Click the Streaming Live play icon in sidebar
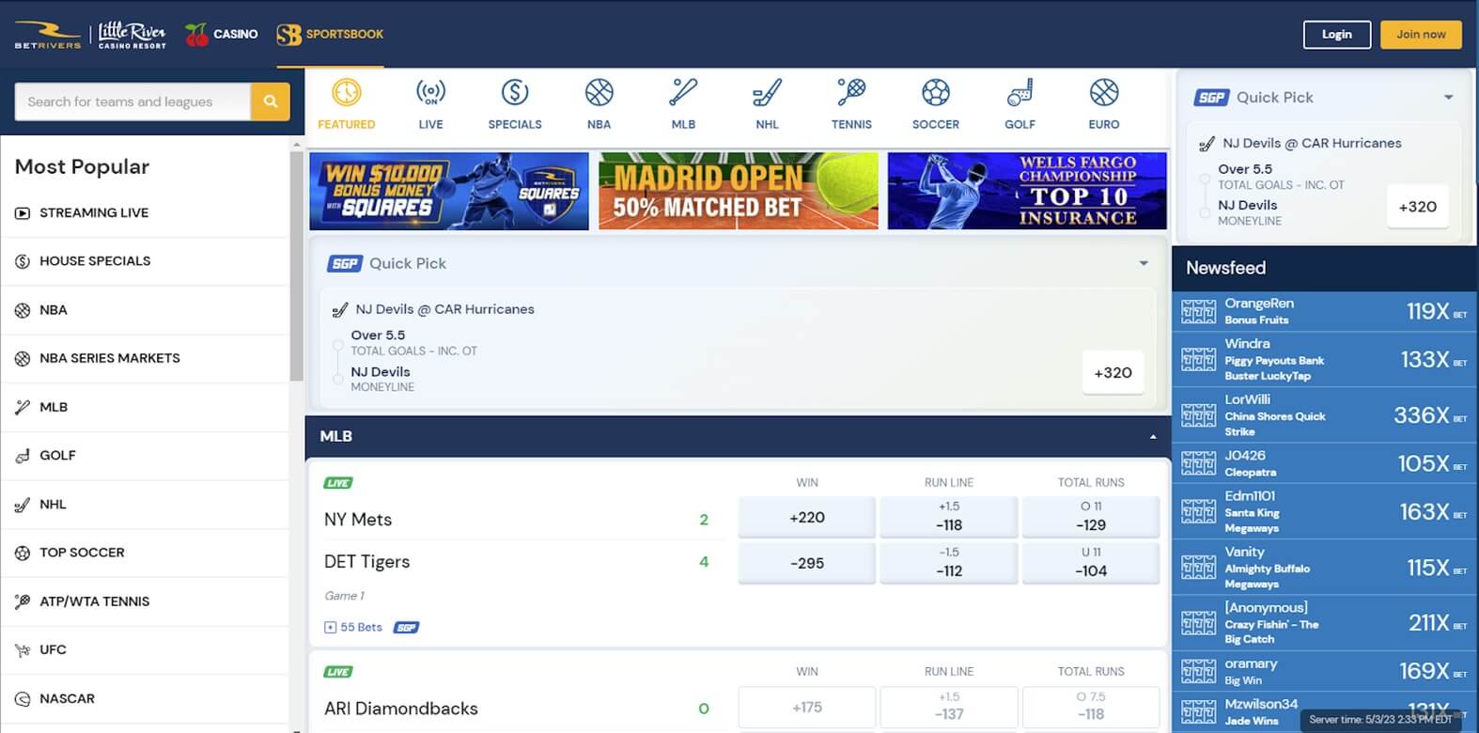1479x733 pixels. click(x=23, y=213)
